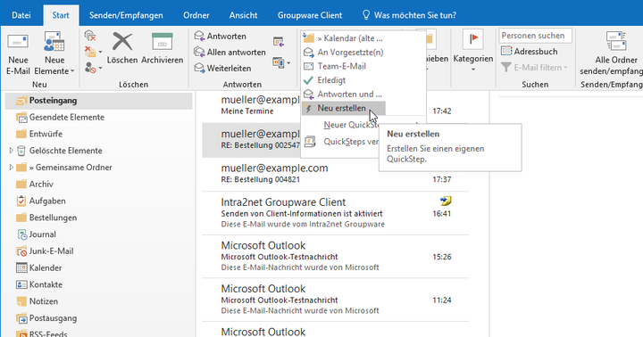Click the Kalender grid icon
643x337 pixels.
pyautogui.click(x=21, y=268)
